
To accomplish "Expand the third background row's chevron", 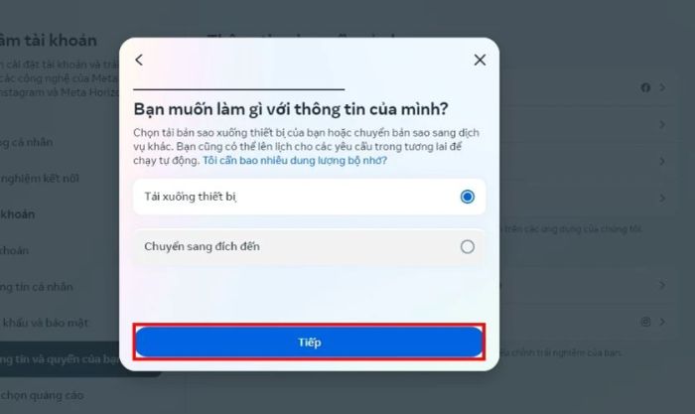I will (x=662, y=162).
